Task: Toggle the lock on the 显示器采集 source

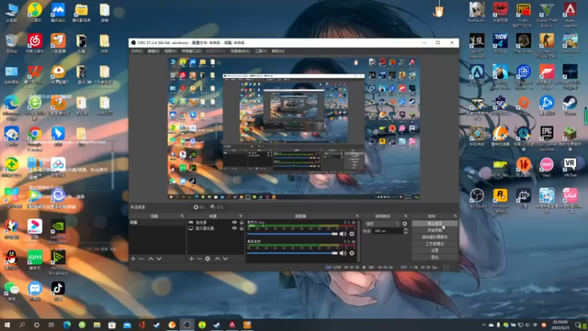Action: click(x=242, y=228)
